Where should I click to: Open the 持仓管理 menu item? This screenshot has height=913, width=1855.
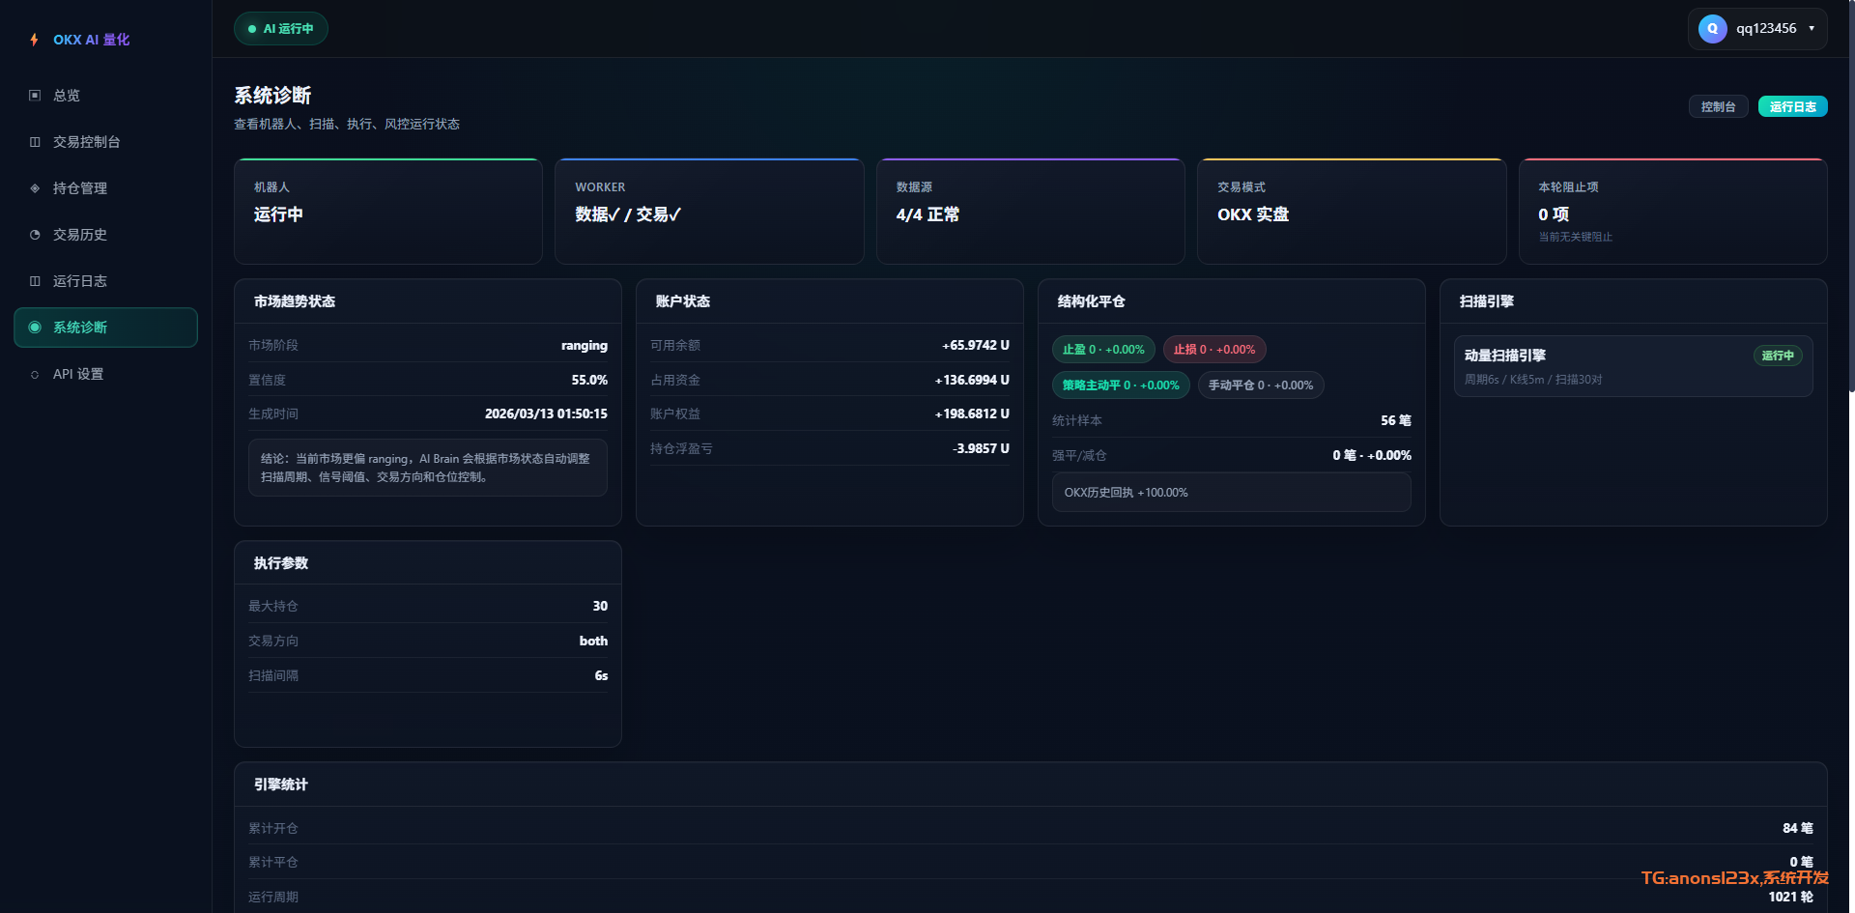(x=80, y=188)
